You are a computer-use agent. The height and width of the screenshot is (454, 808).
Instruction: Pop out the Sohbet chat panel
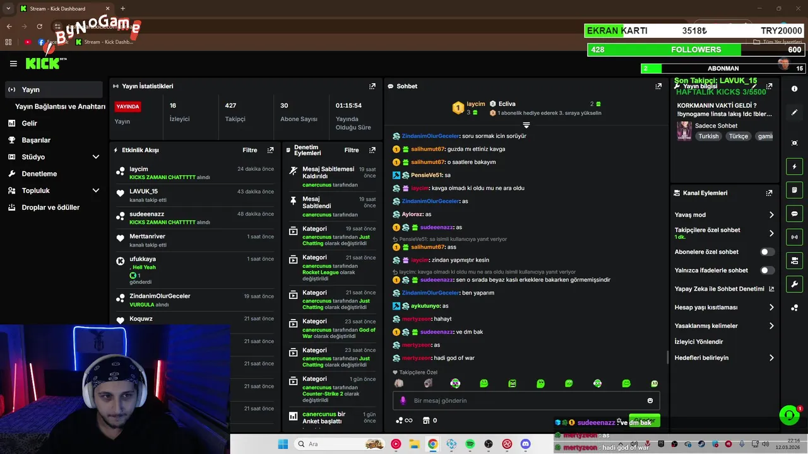click(x=658, y=86)
